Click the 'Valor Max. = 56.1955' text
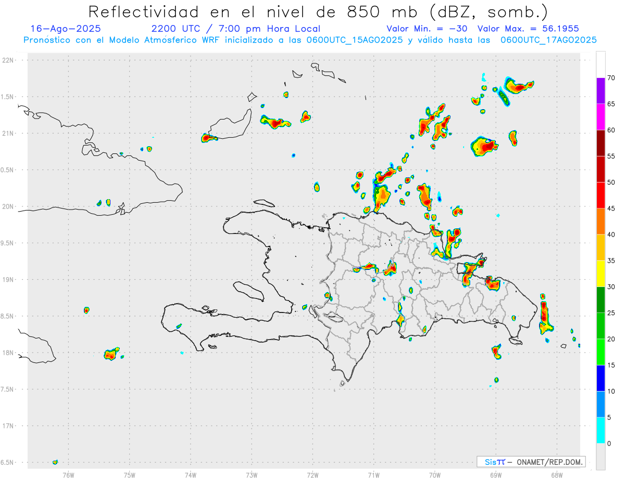The width and height of the screenshot is (625, 482). [528, 29]
